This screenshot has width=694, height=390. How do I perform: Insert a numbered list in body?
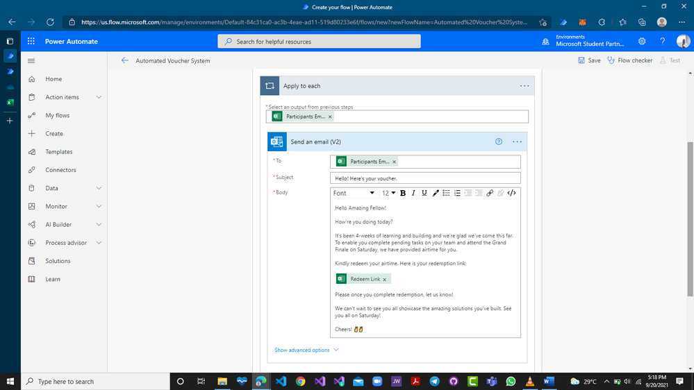(457, 193)
